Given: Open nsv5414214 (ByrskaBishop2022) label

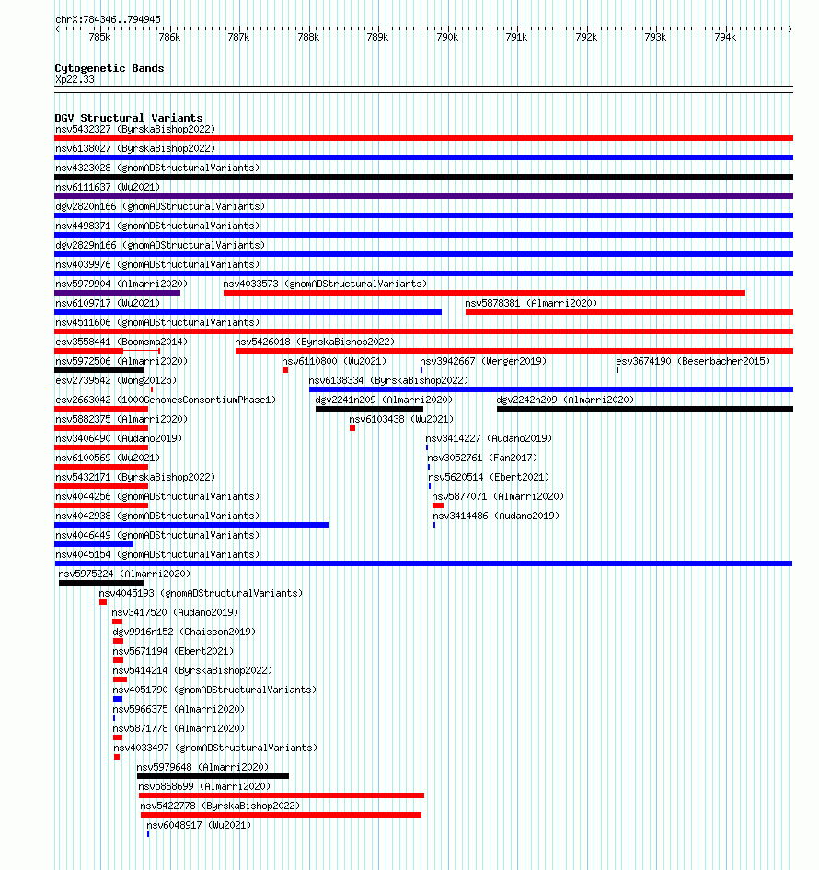Looking at the screenshot, I should (192, 671).
